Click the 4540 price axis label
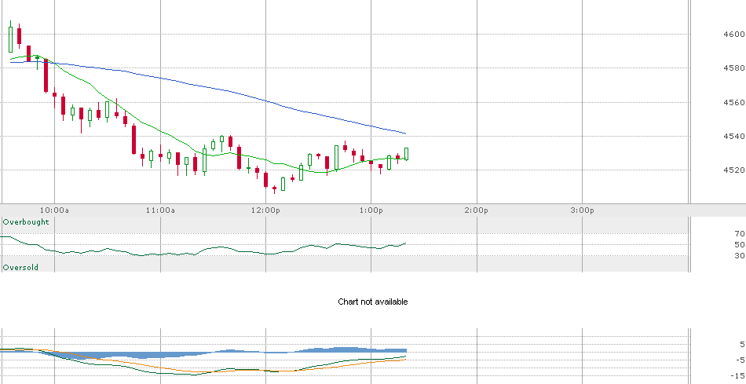 [x=733, y=136]
